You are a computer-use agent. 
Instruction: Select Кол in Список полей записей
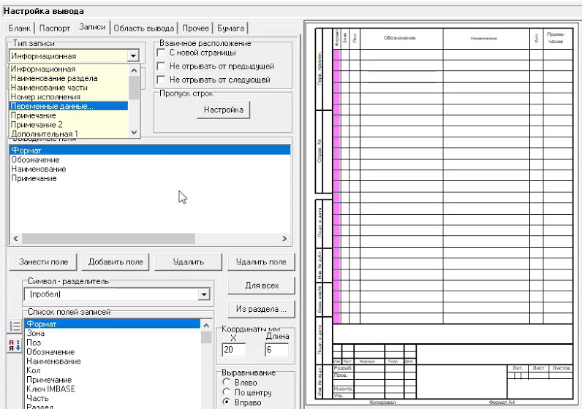coord(113,370)
